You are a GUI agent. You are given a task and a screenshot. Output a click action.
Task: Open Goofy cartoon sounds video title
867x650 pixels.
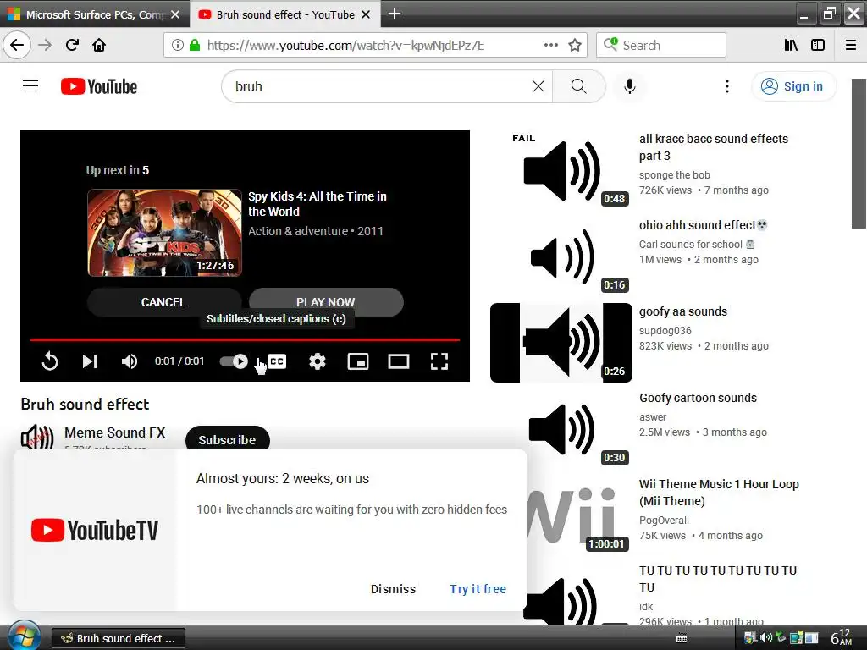698,398
